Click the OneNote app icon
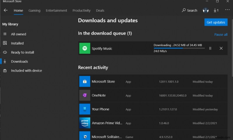The image size is (233, 140). coord(85,95)
